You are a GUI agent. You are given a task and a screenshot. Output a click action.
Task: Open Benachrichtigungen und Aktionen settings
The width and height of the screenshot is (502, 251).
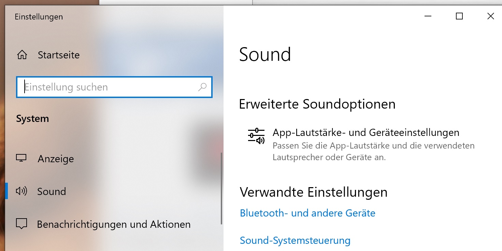(x=113, y=224)
